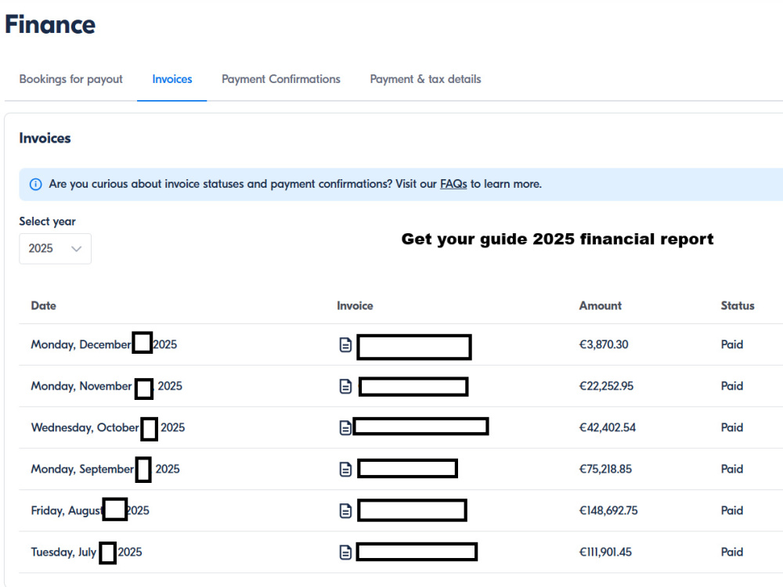The height and width of the screenshot is (587, 783).
Task: Select the amount €75,218.85
Action: pos(606,469)
